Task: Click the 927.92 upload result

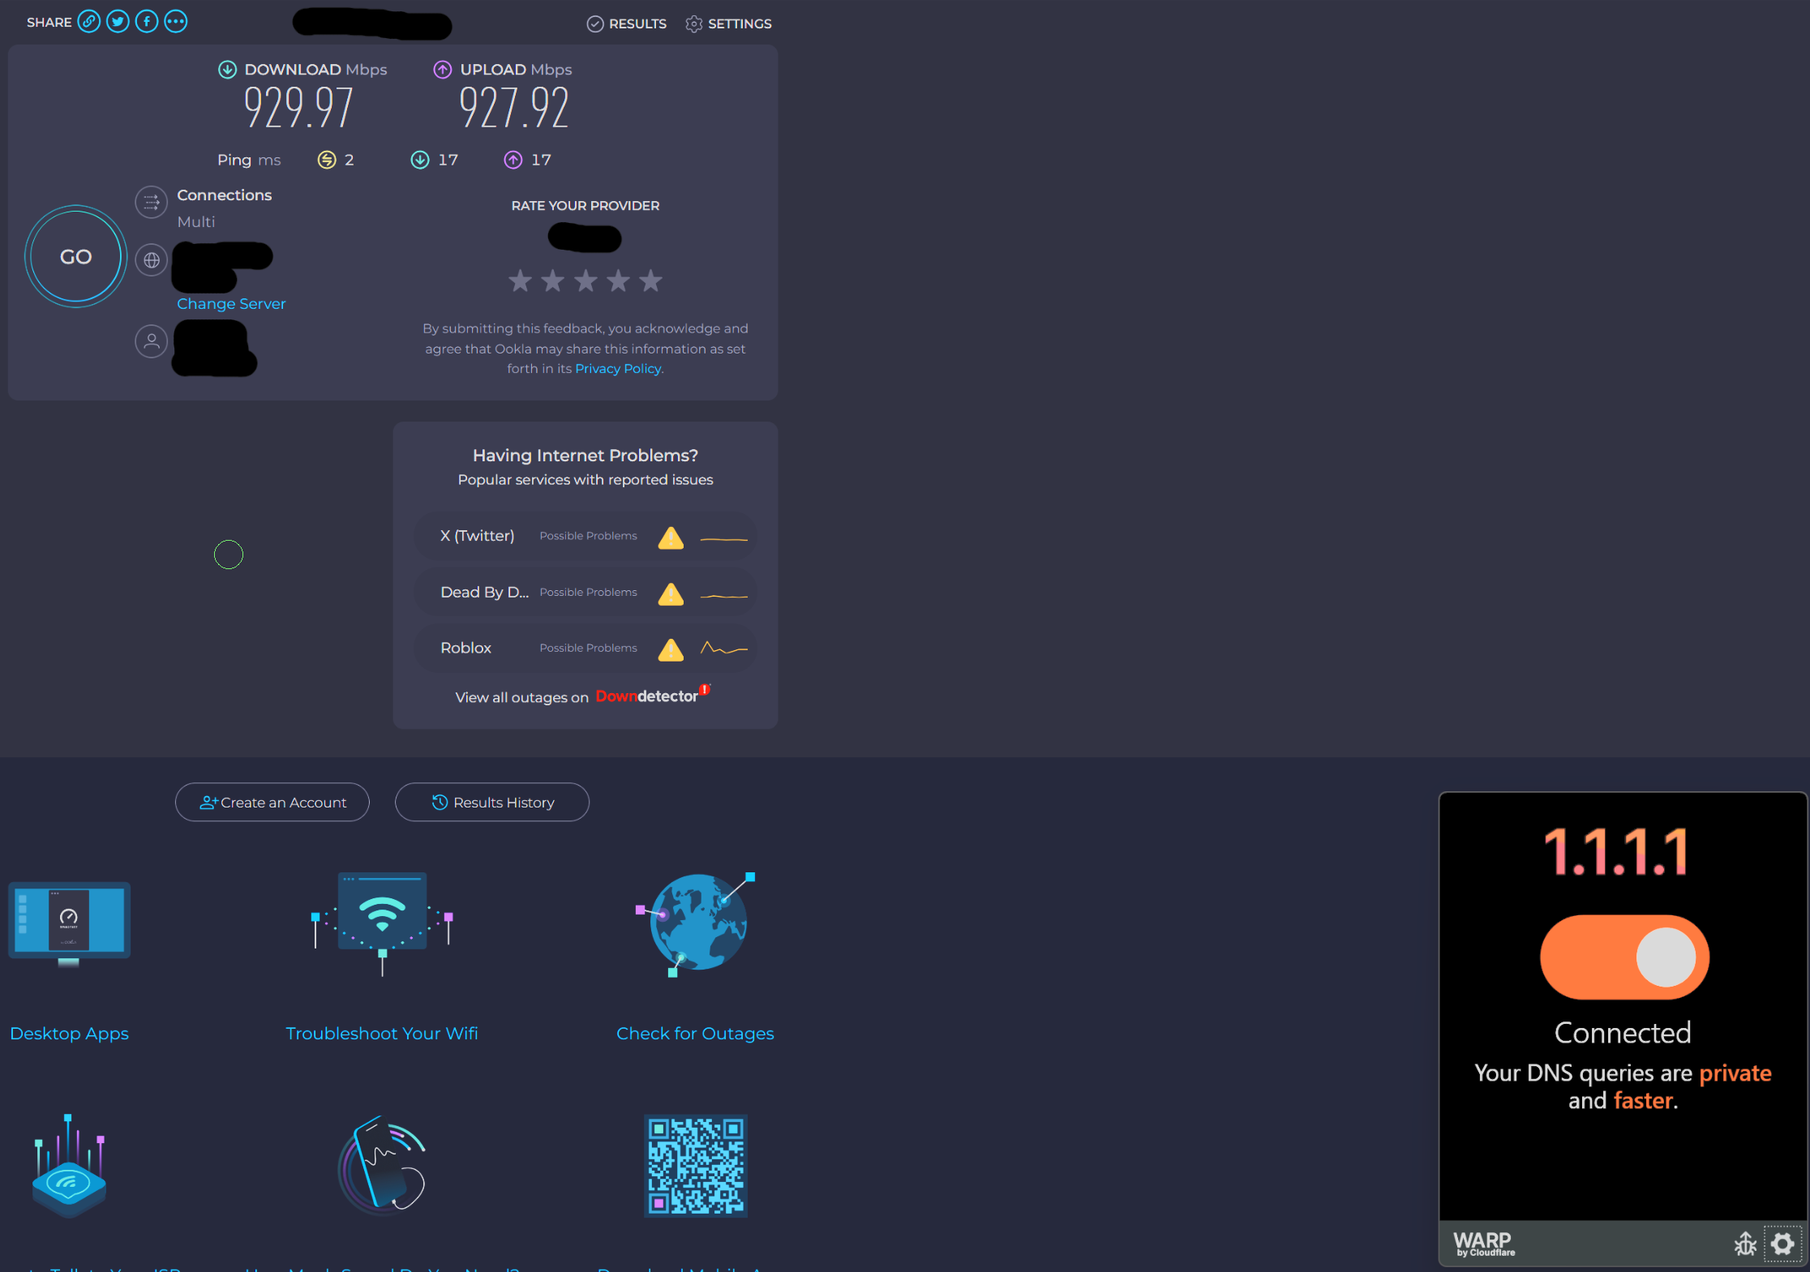Action: (514, 108)
